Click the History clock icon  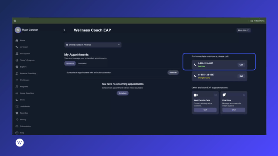(x=17, y=119)
